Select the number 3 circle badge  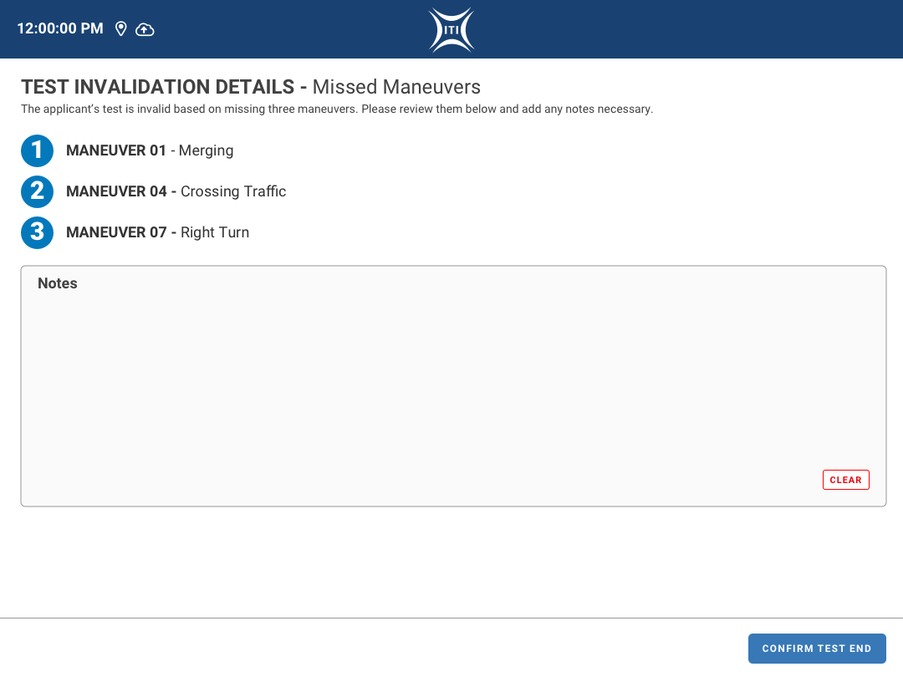(x=37, y=232)
